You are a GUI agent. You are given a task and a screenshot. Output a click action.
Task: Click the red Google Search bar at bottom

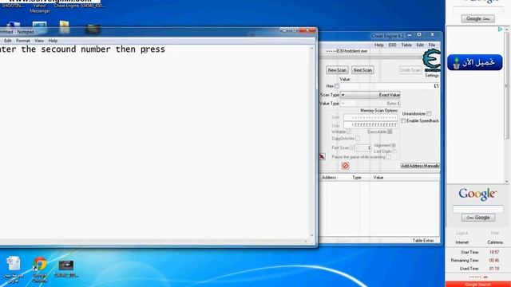[477, 284]
